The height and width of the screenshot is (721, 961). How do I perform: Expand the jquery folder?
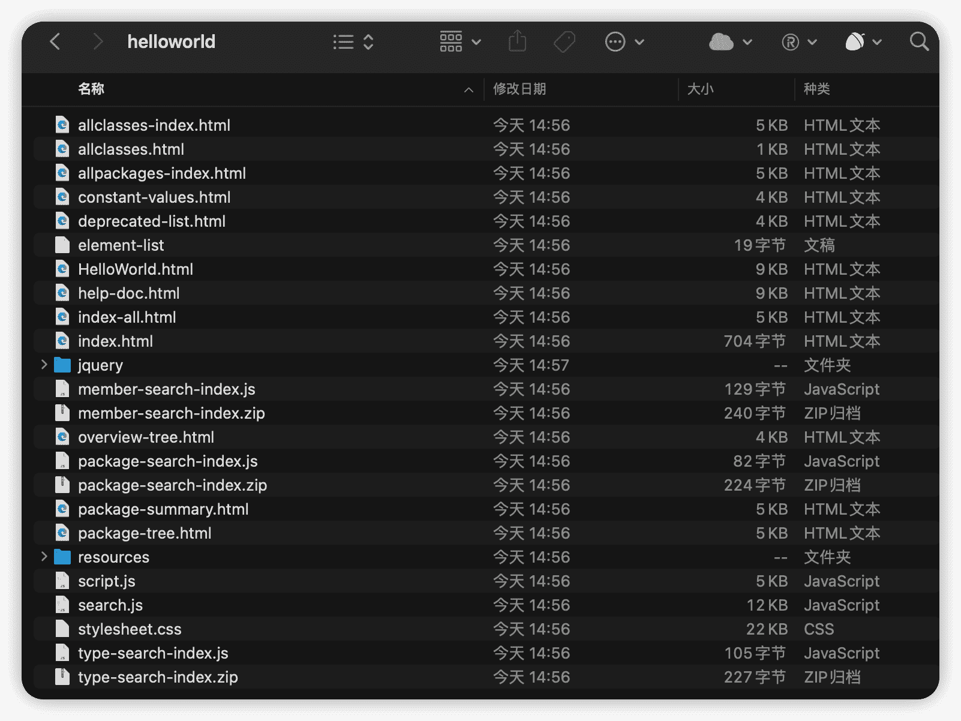coord(44,365)
